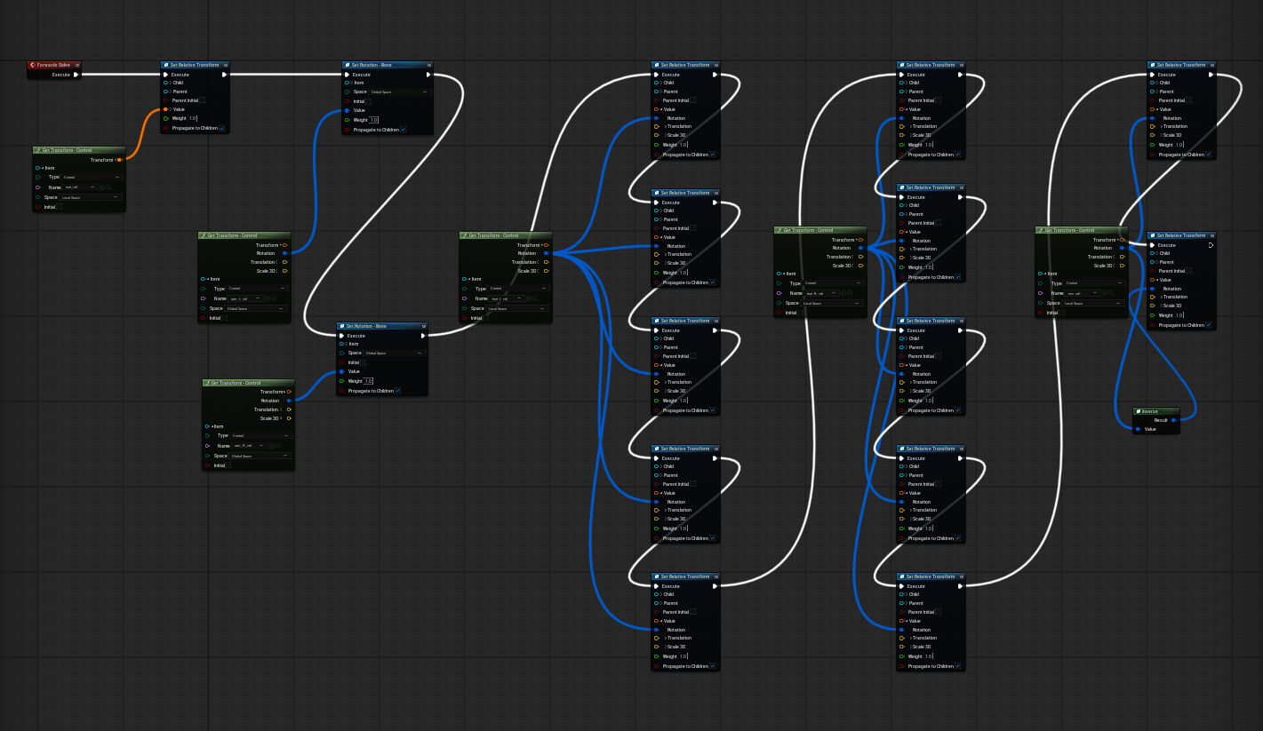
Task: Click Weight field on Set Rotation - Bone fed by arm_R_ctrl
Action: 369,381
